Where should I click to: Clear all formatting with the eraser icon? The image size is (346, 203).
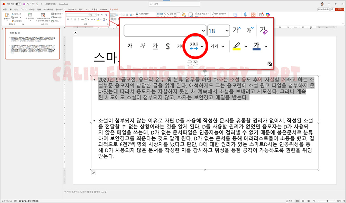tap(264, 30)
